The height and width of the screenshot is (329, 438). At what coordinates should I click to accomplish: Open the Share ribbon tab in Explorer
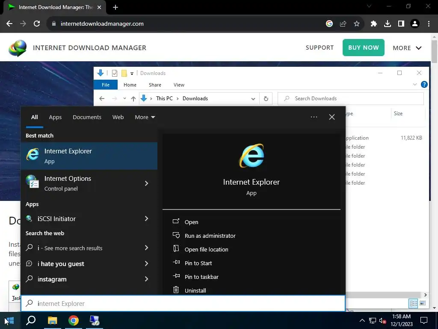point(155,85)
